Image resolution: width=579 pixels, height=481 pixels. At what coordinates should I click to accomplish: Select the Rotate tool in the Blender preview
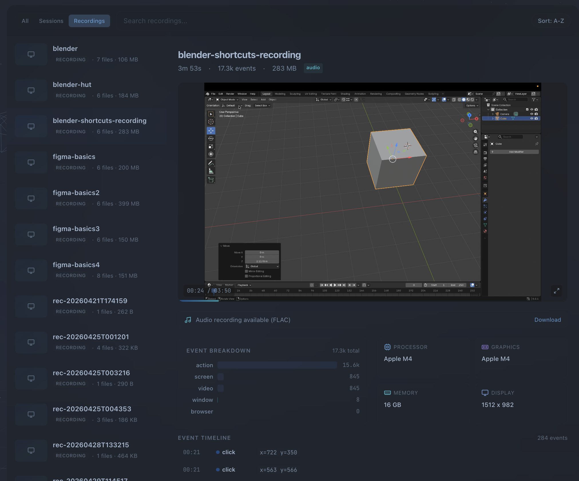211,139
